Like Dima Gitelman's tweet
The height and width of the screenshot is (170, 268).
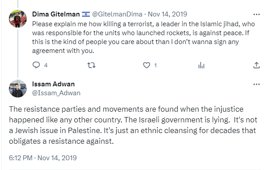coord(146,65)
